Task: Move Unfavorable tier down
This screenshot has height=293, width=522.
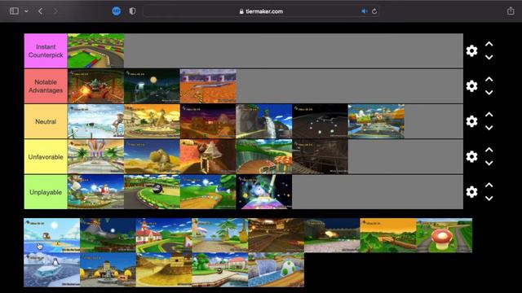Action: pyautogui.click(x=489, y=163)
